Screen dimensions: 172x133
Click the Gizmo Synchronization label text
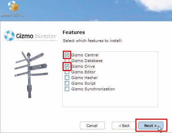tap(93, 89)
